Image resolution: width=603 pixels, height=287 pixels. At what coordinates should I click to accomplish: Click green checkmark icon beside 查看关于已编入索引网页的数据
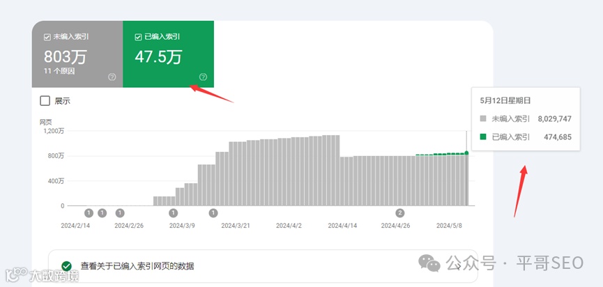(x=66, y=266)
